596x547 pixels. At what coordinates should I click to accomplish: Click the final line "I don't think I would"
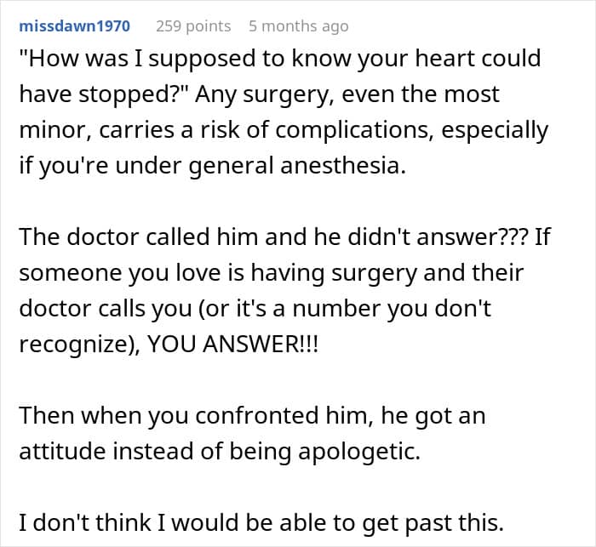pos(261,522)
